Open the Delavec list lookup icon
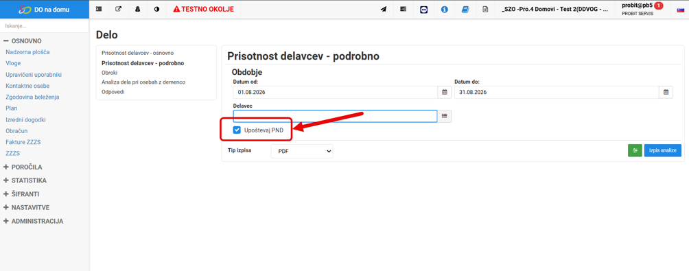This screenshot has height=271, width=689. click(x=444, y=116)
